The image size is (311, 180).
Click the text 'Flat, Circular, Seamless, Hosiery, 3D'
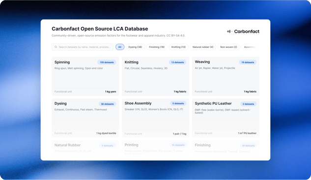146,68
